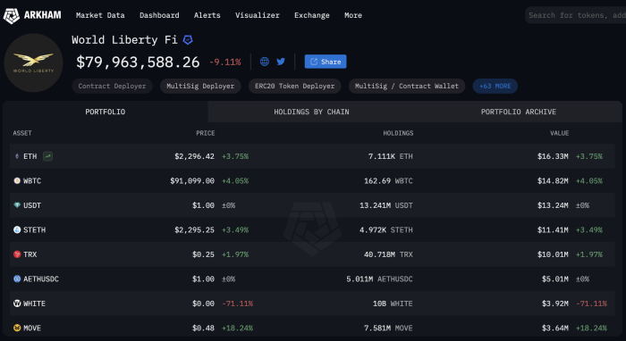626x341 pixels.
Task: Click the $3.64M MOVE value
Action: coord(555,329)
